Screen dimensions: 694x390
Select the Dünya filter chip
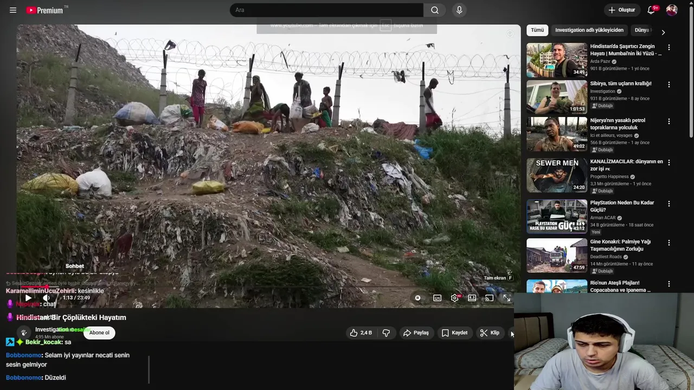pyautogui.click(x=642, y=30)
